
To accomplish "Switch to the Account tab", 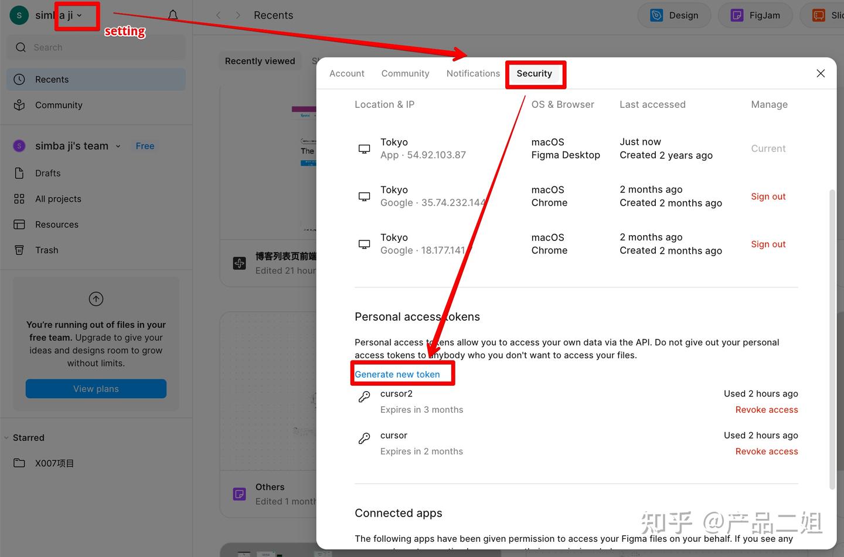I will 346,73.
